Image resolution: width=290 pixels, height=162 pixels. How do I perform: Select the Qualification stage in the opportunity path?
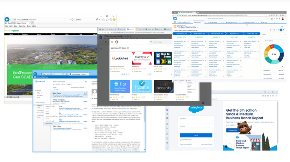click(x=181, y=34)
